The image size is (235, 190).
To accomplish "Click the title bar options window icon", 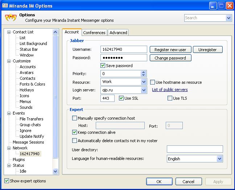I will (5, 5).
